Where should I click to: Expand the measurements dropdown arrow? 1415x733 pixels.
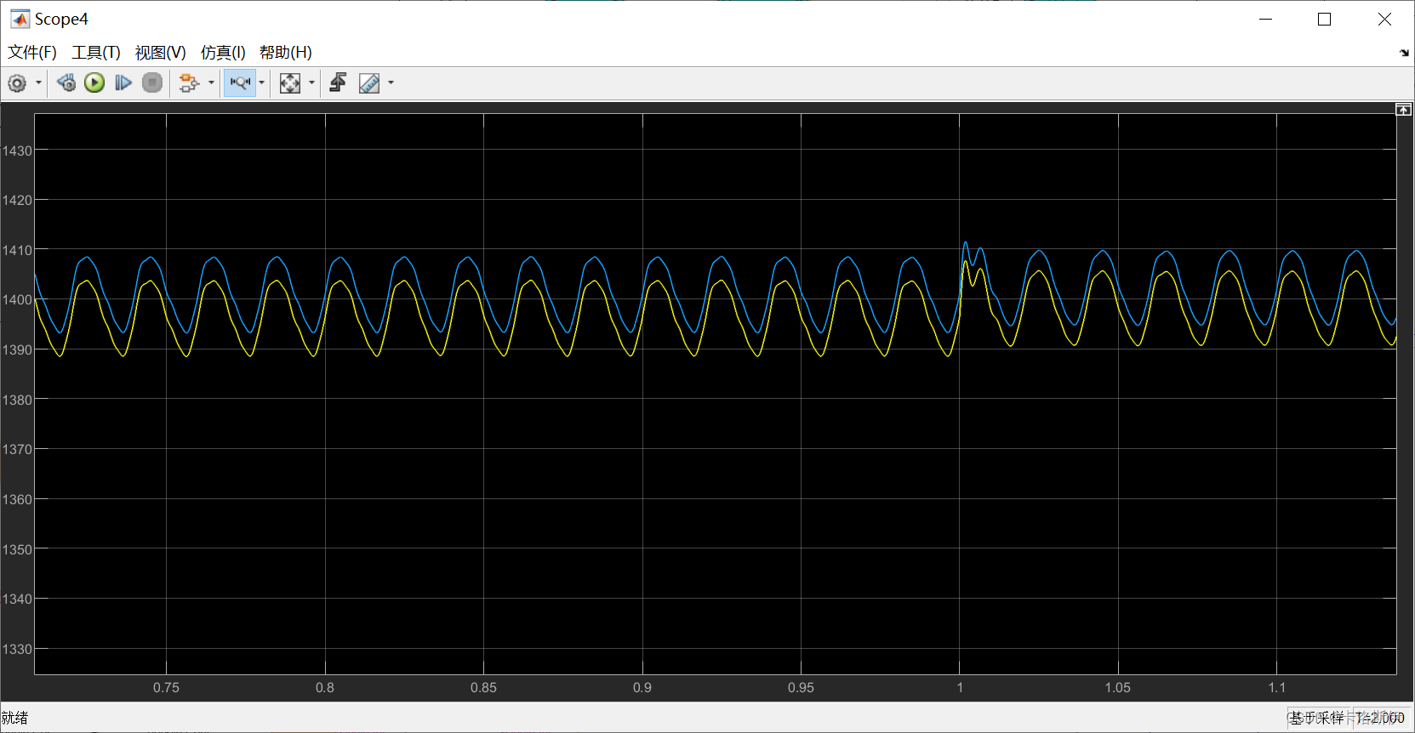point(391,82)
